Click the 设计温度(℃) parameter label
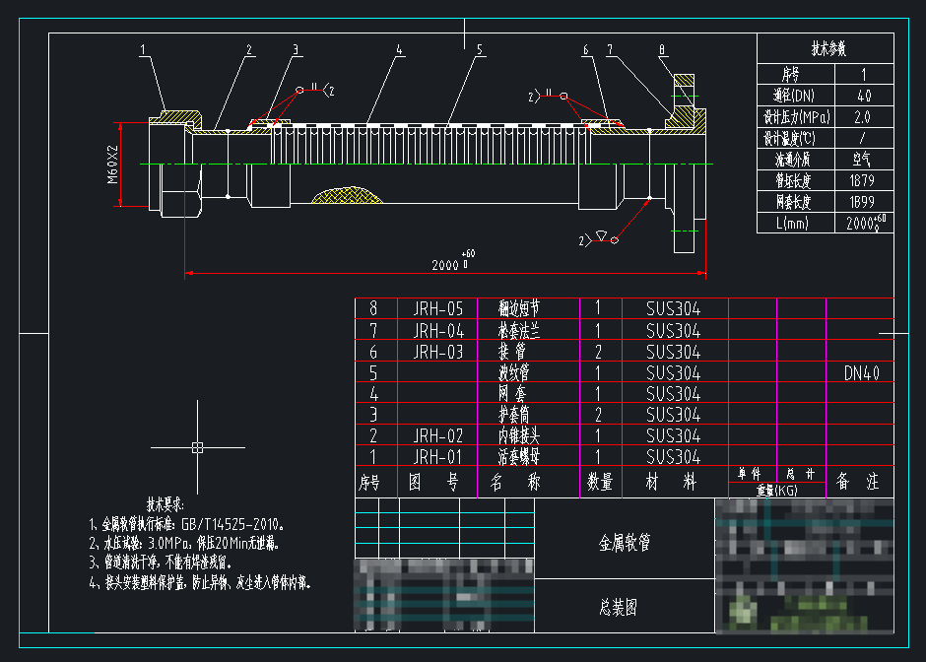 [x=790, y=138]
